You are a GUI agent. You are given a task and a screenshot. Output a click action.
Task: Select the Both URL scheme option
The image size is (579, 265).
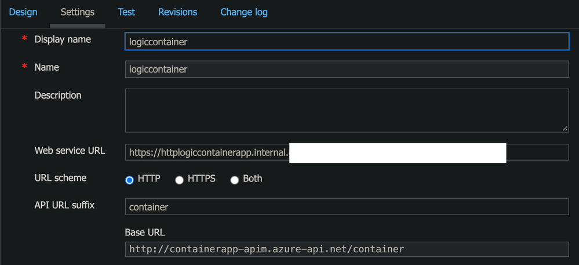coord(235,180)
